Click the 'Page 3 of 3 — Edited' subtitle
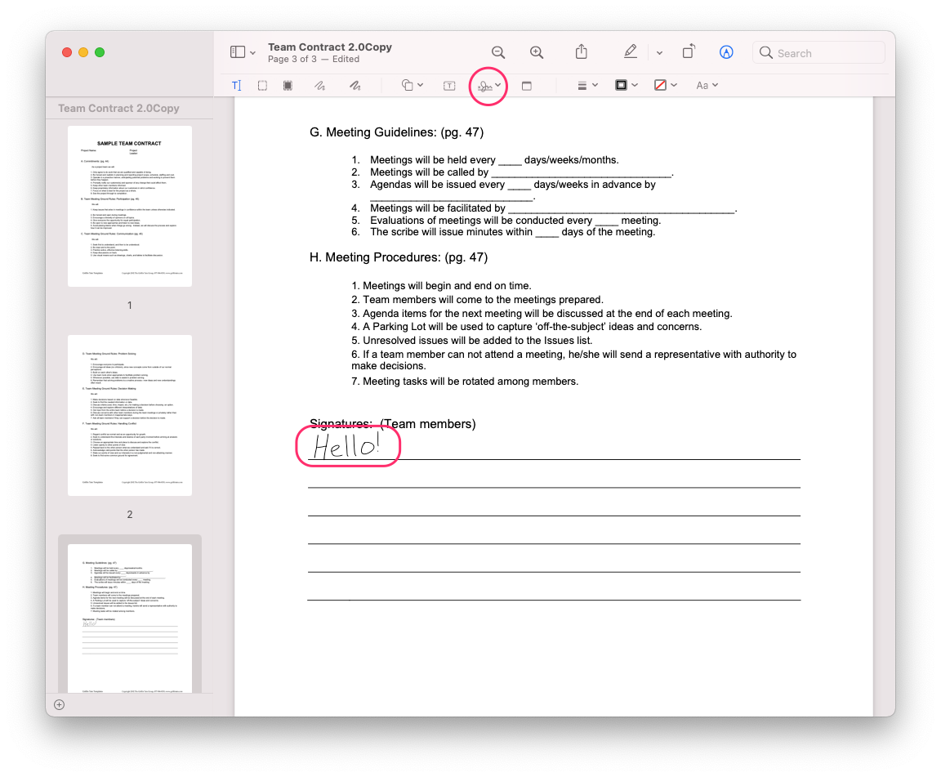 [314, 59]
